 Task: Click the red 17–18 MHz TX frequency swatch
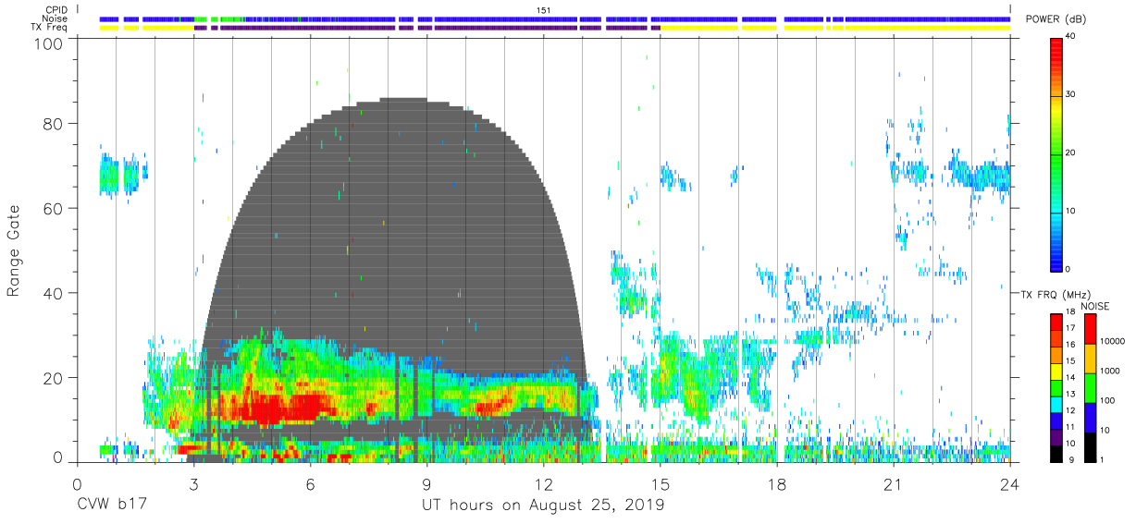1056,323
